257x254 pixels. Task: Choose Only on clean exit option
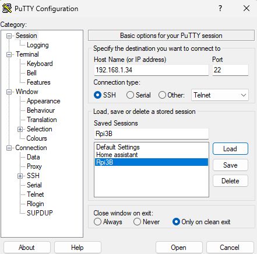click(x=176, y=222)
